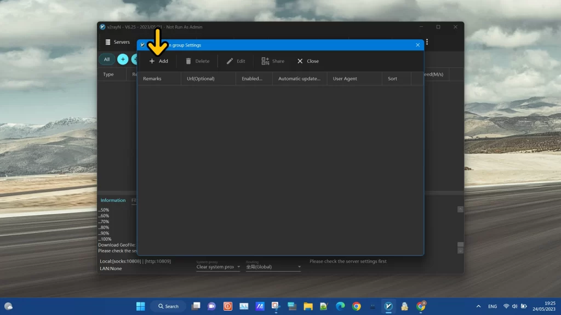Sort entries by the Remarks column
This screenshot has height=315, width=561.
pyautogui.click(x=152, y=78)
